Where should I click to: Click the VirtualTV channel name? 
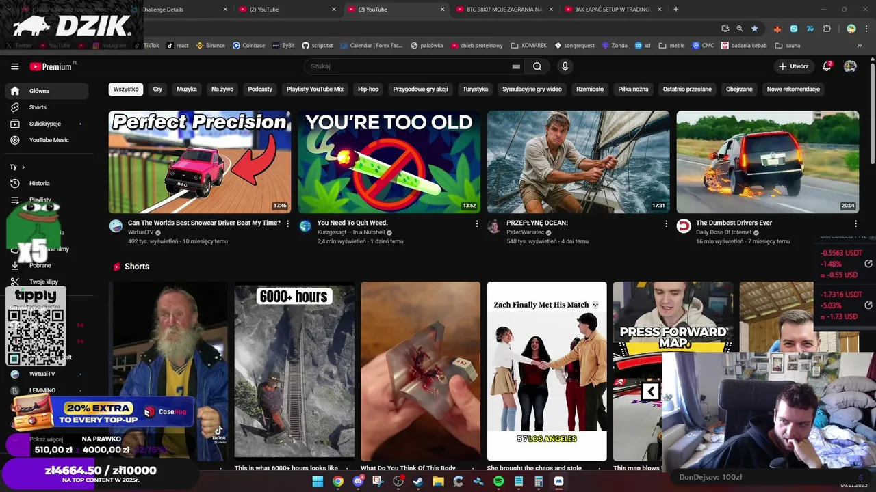tap(141, 232)
